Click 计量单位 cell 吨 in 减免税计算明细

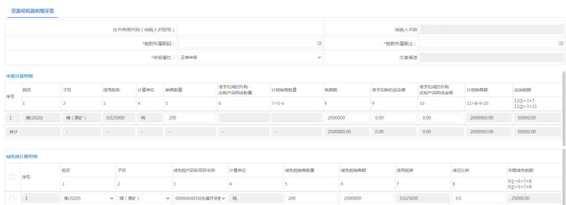click(256, 198)
